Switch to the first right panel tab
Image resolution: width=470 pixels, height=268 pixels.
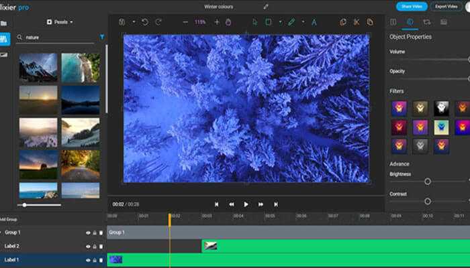(x=393, y=22)
